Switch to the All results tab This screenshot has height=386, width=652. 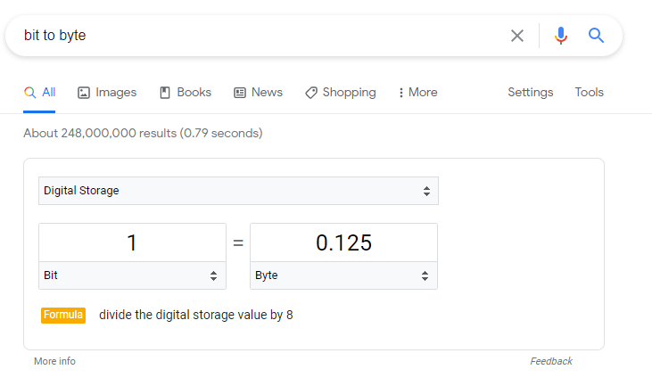[39, 93]
